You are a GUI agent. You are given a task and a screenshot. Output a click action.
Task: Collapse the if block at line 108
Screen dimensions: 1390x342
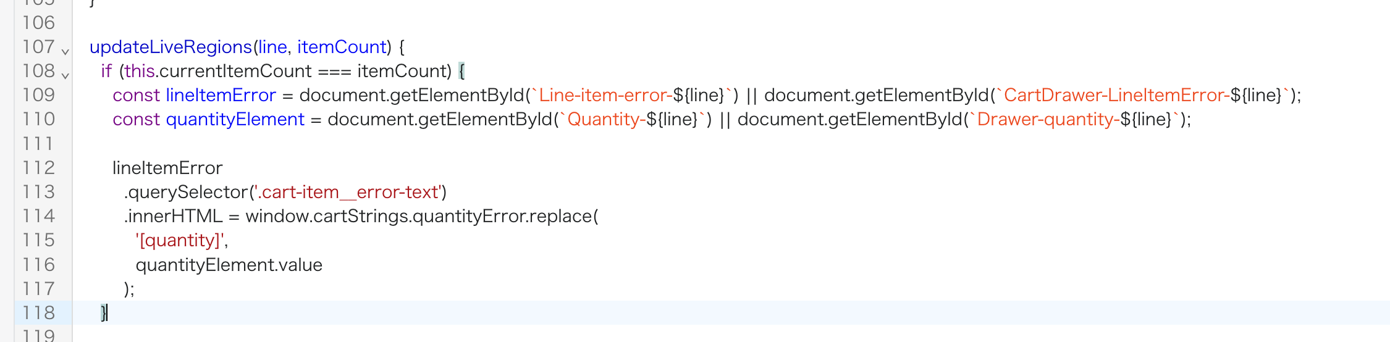click(65, 75)
